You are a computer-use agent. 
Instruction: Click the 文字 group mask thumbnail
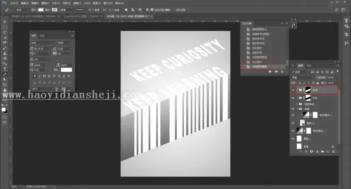[x=308, y=98]
